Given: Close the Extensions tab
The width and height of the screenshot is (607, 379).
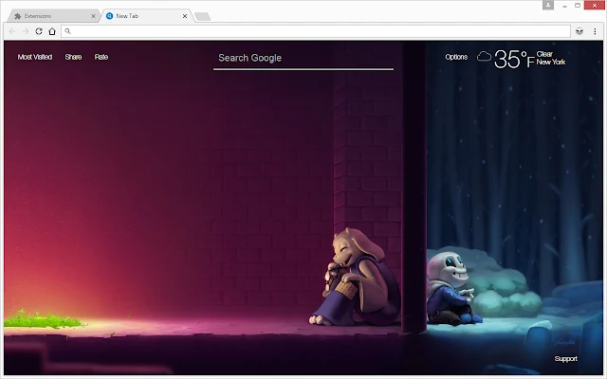Looking at the screenshot, I should coord(93,16).
